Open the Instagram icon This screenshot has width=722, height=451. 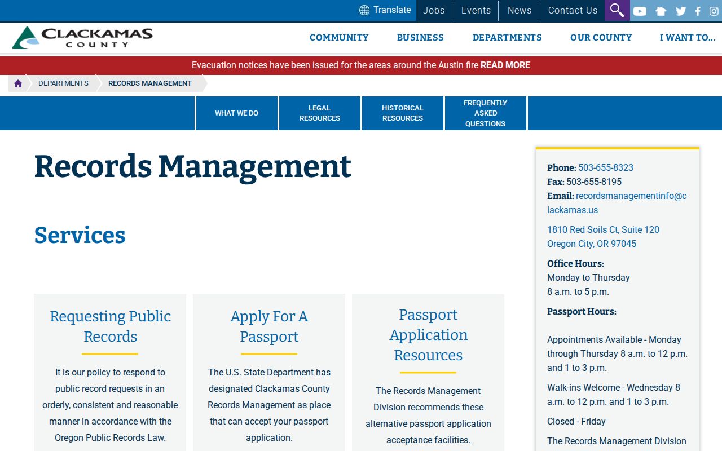point(714,11)
